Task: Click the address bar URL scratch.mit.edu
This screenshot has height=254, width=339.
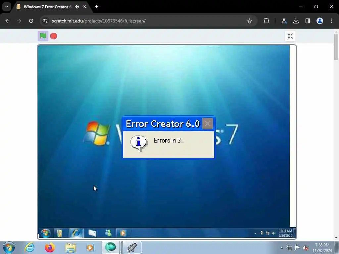Action: (99, 21)
